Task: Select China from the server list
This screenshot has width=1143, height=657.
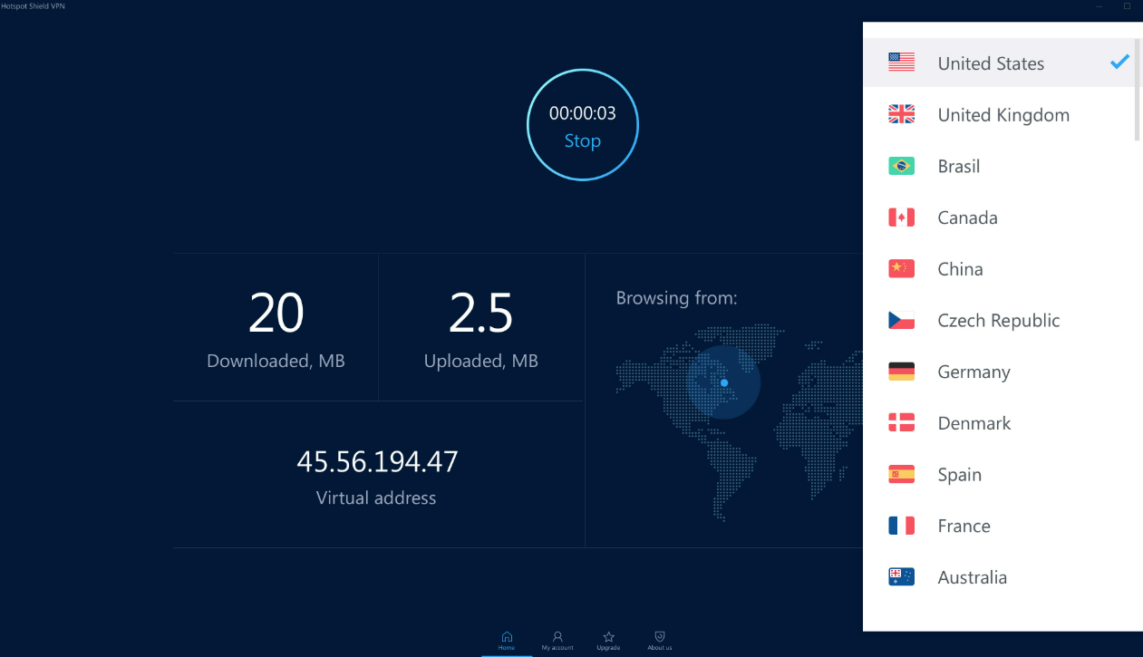Action: pyautogui.click(x=960, y=269)
